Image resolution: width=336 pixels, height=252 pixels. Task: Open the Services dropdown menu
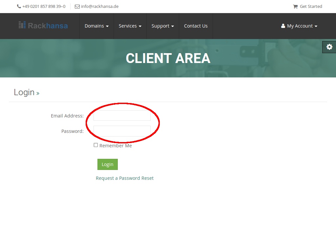pyautogui.click(x=130, y=26)
